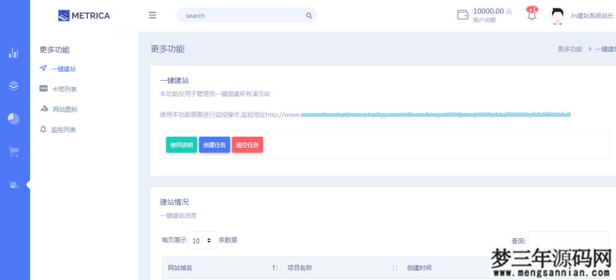Viewport: 616px width, 280px height.
Task: Toggle the hamburger menu icon
Action: tap(152, 15)
